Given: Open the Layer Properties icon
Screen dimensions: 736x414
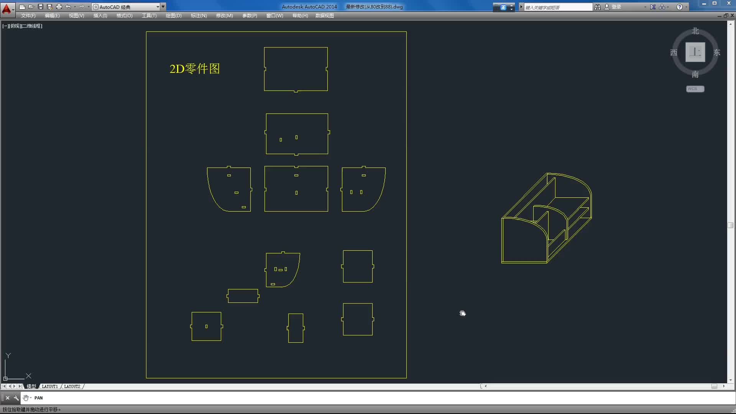Looking at the screenshot, I should (x=123, y=15).
